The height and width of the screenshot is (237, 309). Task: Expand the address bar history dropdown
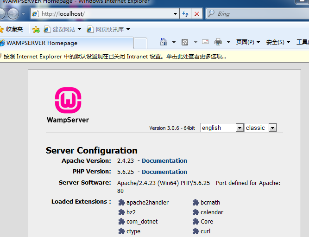(x=175, y=14)
